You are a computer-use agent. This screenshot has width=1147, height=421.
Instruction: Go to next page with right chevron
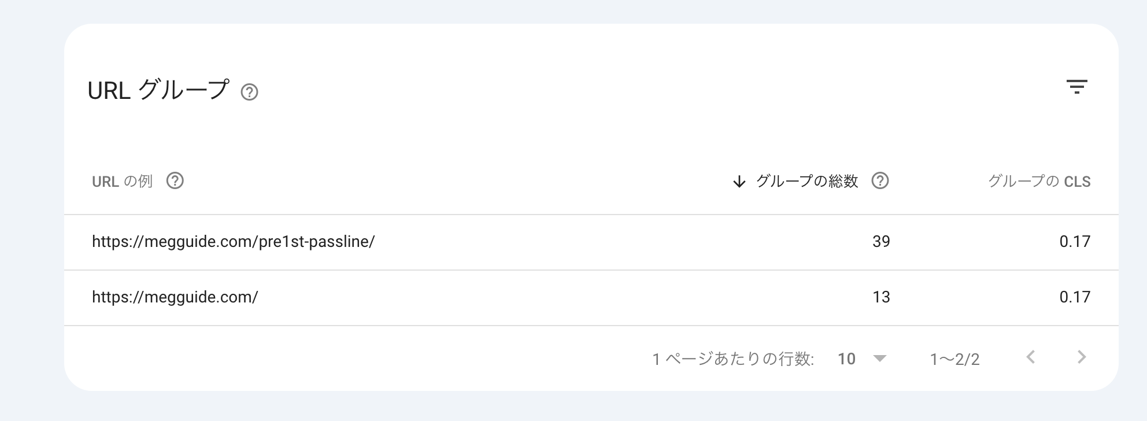coord(1082,357)
